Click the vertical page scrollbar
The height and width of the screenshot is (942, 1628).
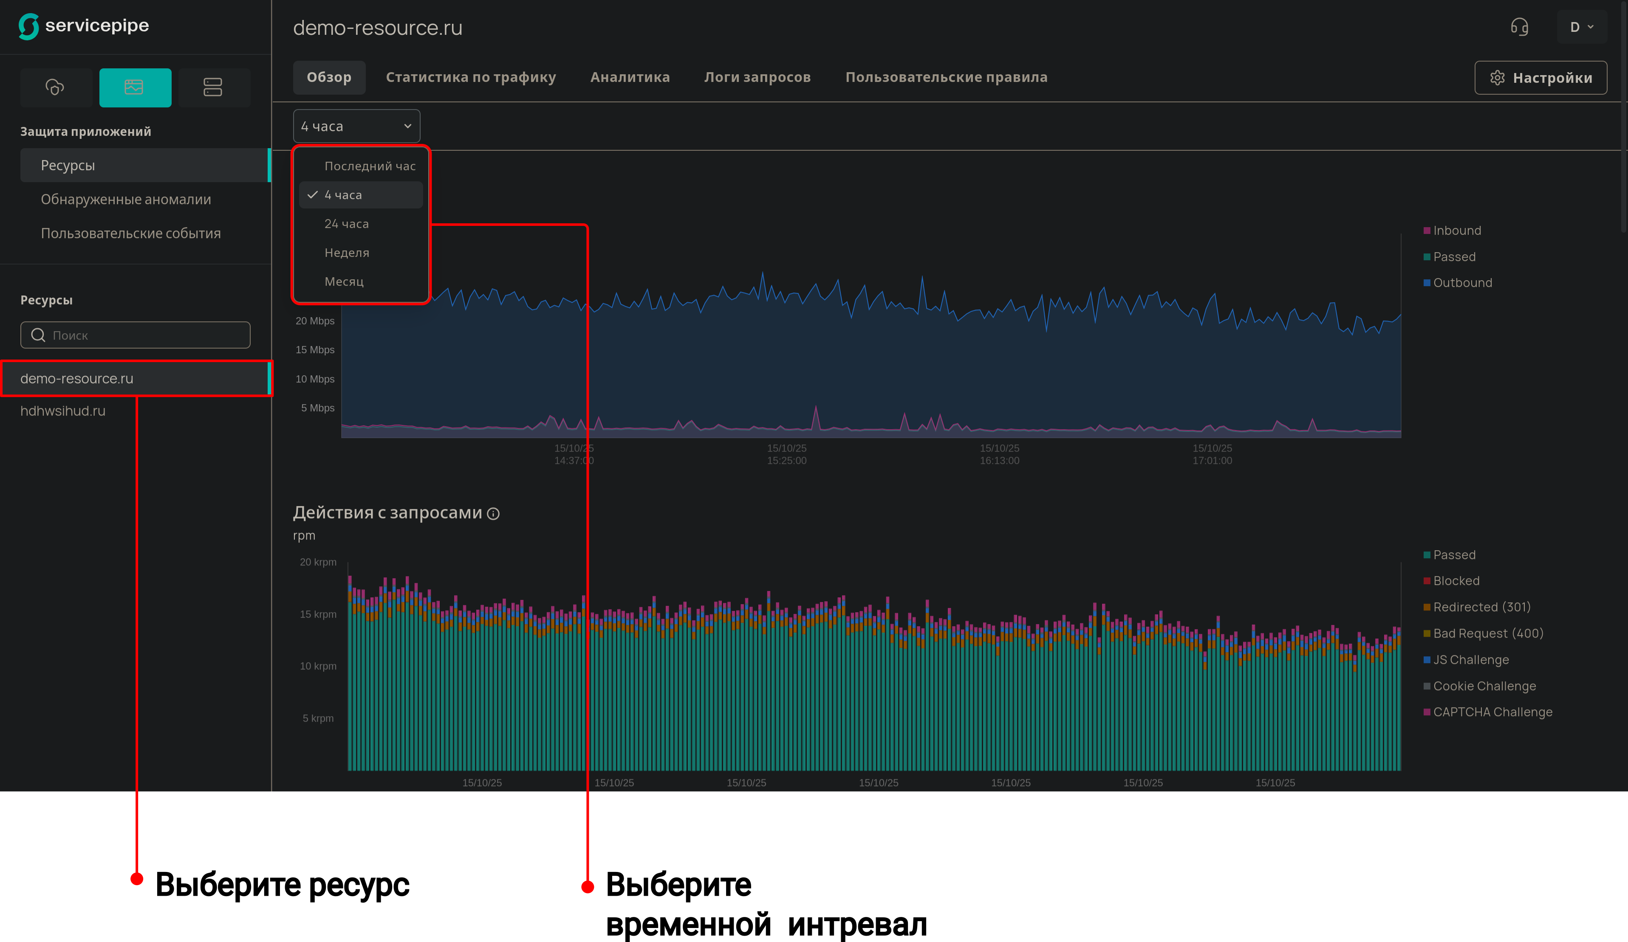[x=1624, y=116]
